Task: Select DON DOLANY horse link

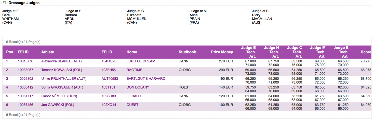Action: click(x=138, y=87)
